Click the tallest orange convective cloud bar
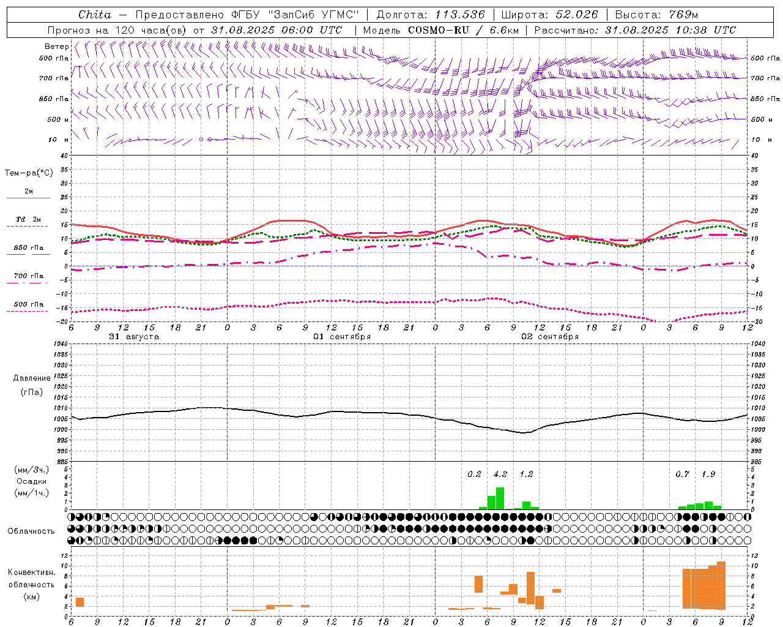This screenshot has height=627, width=783. 721,585
